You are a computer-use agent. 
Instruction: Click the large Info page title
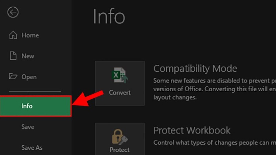pos(109,17)
